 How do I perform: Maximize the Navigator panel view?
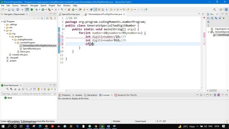[54, 14]
